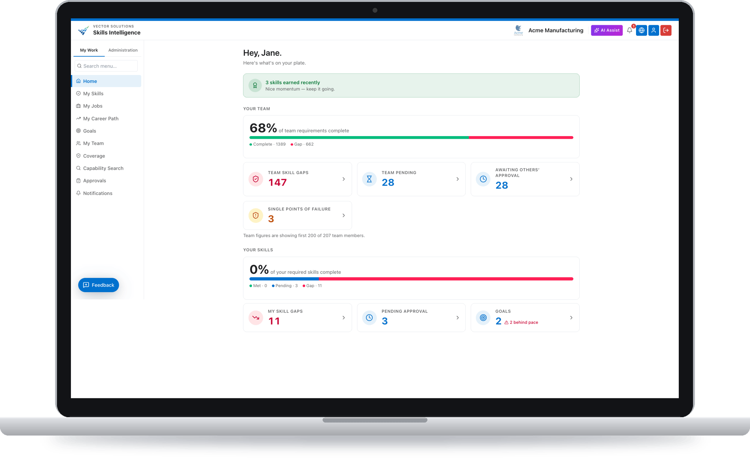Click the 3 skills earned recently banner
Viewport: 750px width, 458px height.
tap(411, 86)
